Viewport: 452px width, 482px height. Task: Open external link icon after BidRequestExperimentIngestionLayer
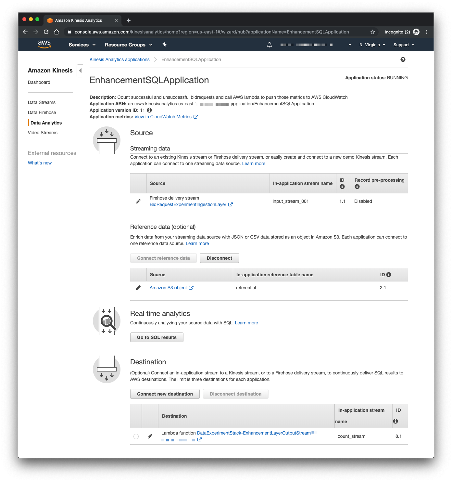(231, 204)
